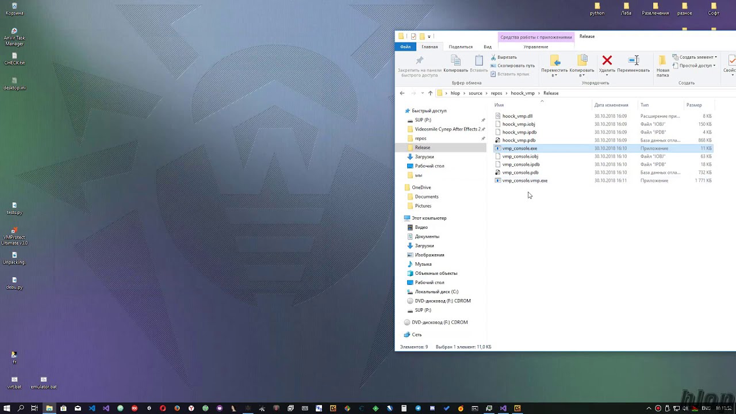Image resolution: width=736 pixels, height=414 pixels.
Task: Select the Развлечения desktop folder
Action: [655, 9]
